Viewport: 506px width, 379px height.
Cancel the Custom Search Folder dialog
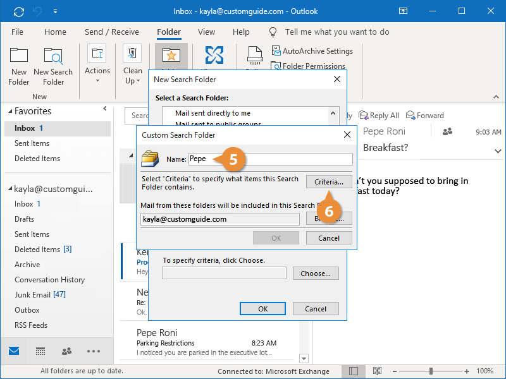(329, 238)
